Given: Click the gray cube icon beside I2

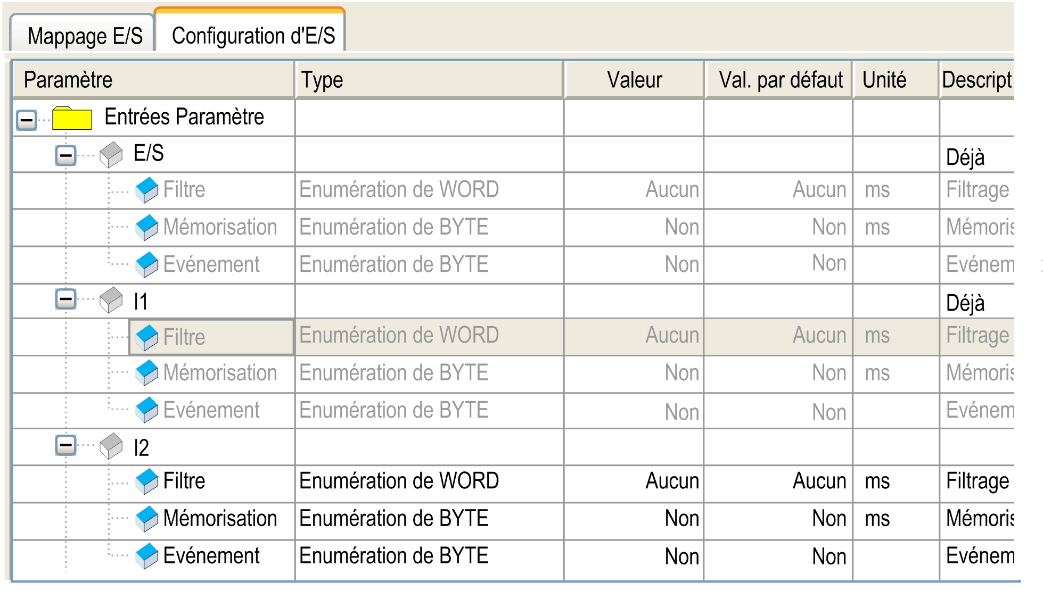Looking at the screenshot, I should click(111, 446).
